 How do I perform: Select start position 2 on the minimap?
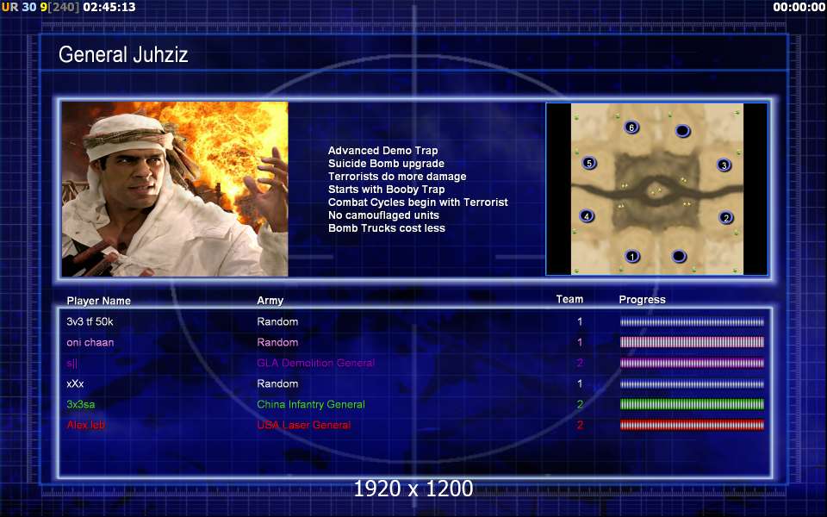click(725, 217)
